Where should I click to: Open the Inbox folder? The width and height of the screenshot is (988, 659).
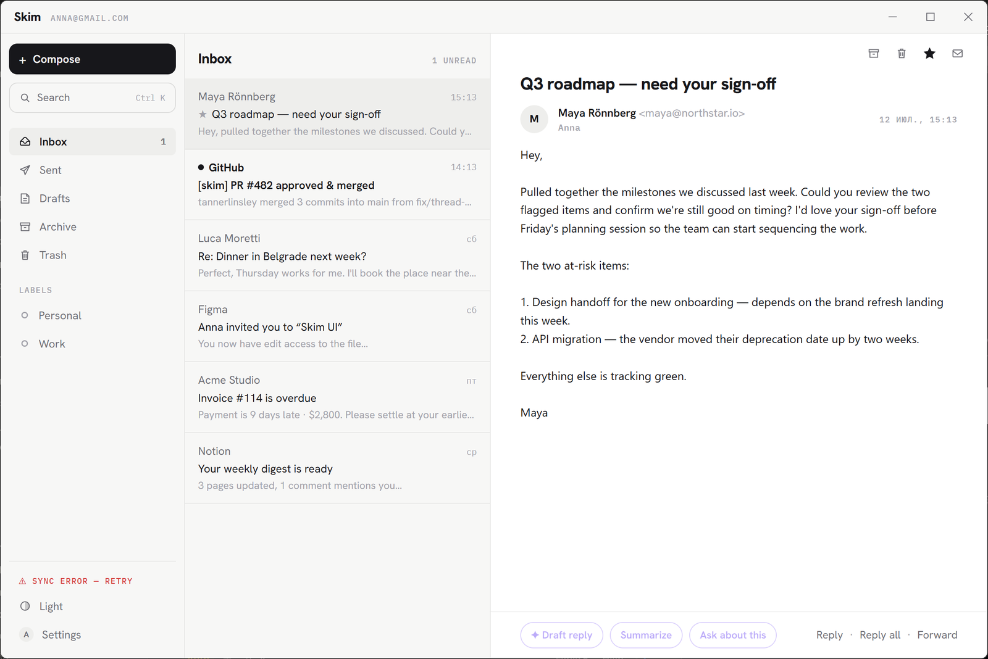[93, 141]
